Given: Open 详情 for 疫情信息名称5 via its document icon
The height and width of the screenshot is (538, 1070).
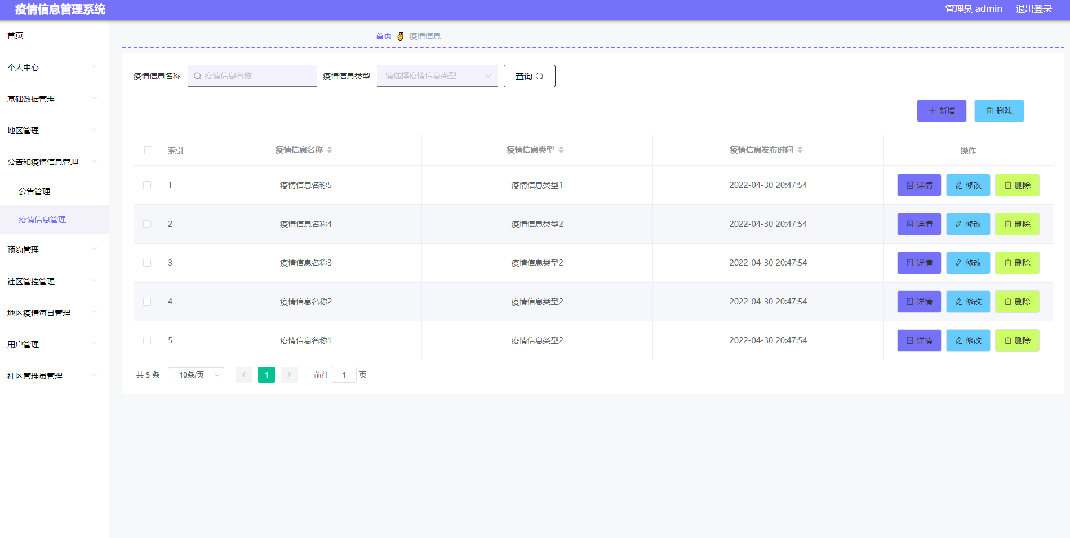Looking at the screenshot, I should (x=909, y=185).
